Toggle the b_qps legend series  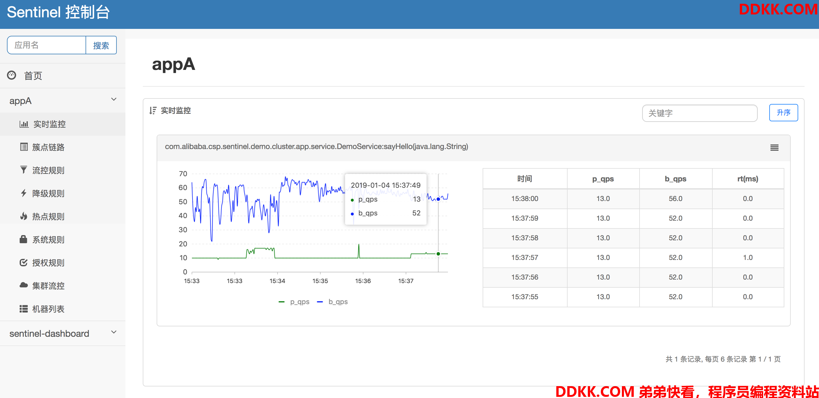pyautogui.click(x=333, y=302)
